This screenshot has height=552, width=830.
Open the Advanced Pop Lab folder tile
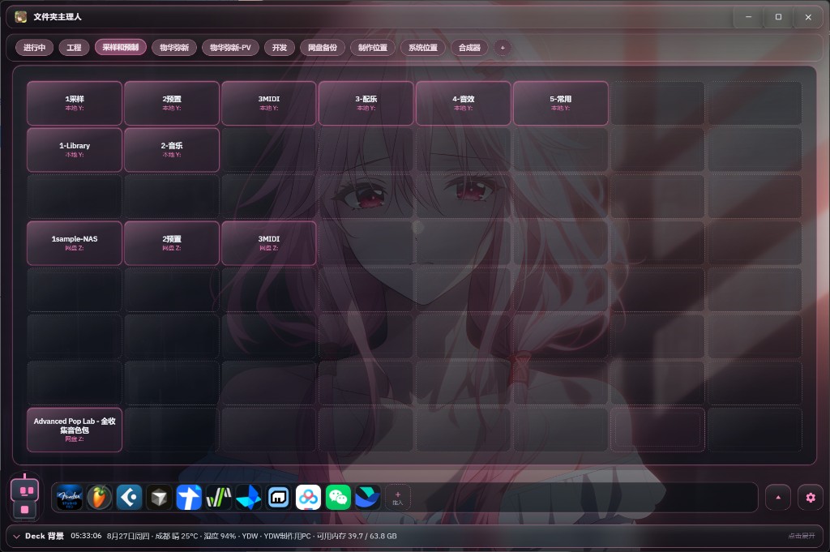pyautogui.click(x=75, y=430)
